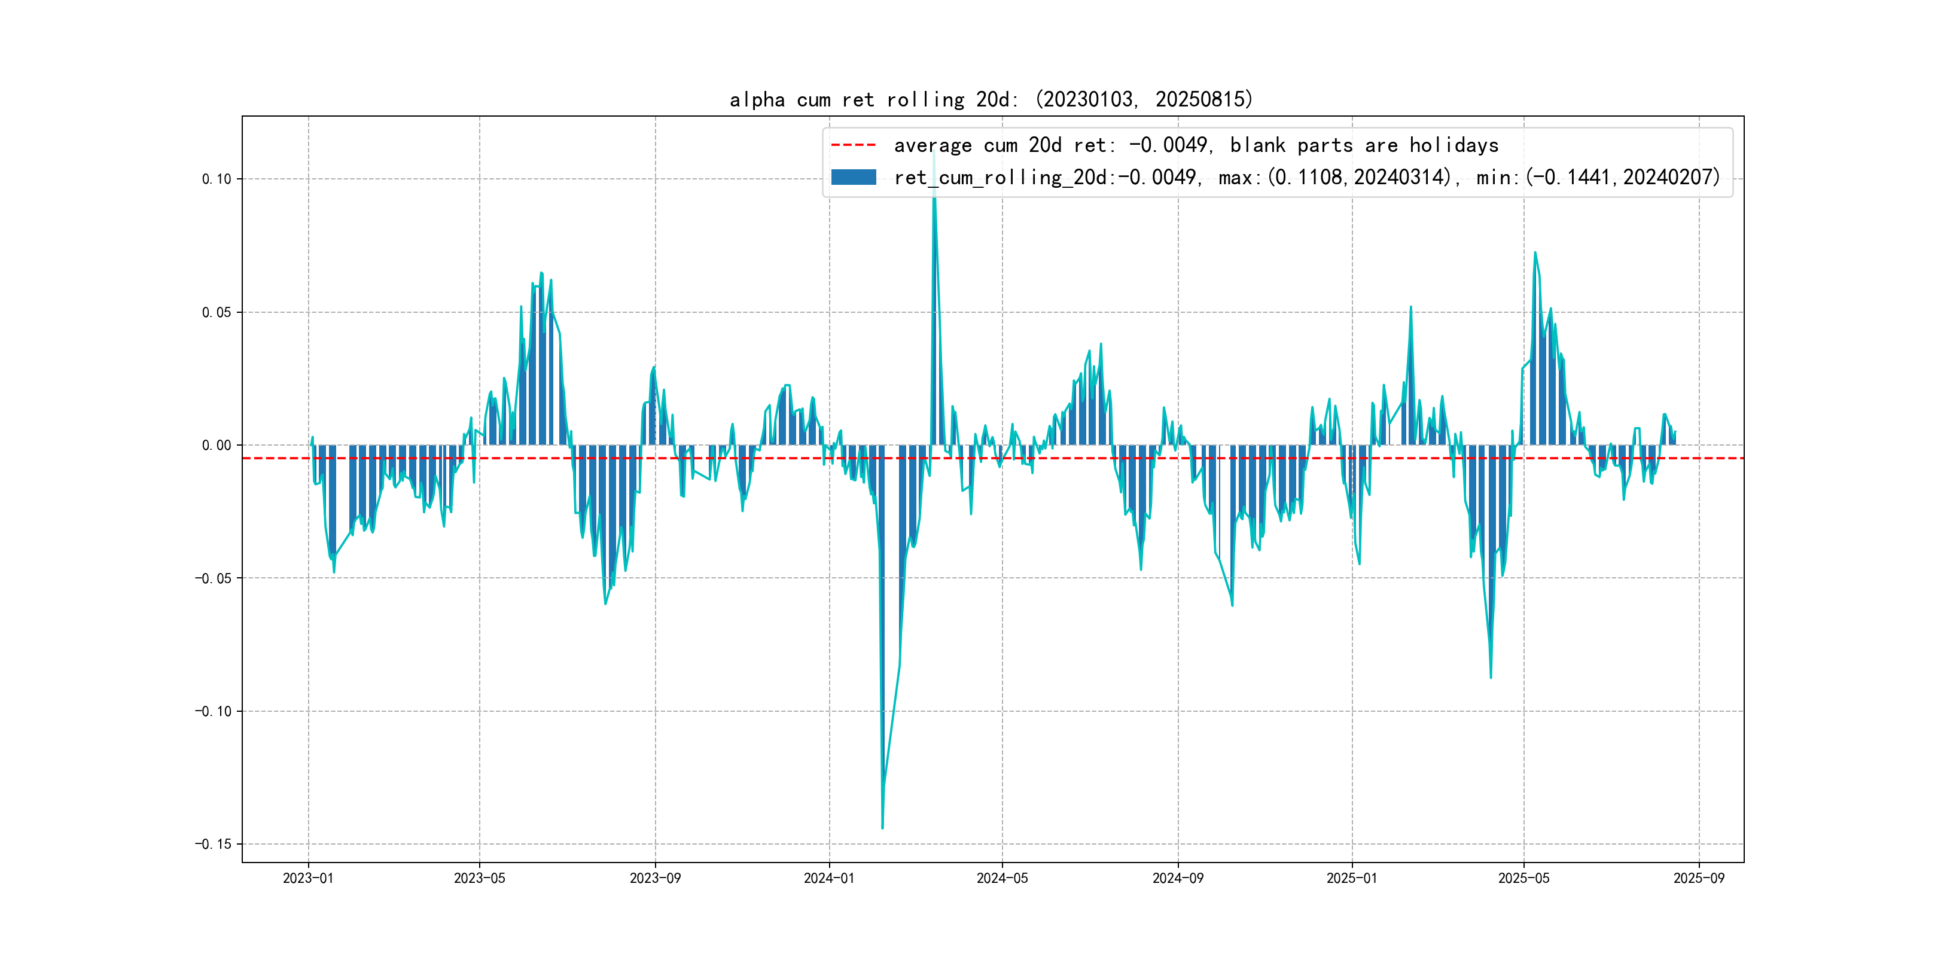This screenshot has height=969, width=1938.
Task: Click the chart title text
Action: click(991, 99)
